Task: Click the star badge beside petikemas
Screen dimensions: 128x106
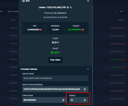Action: 55,13
